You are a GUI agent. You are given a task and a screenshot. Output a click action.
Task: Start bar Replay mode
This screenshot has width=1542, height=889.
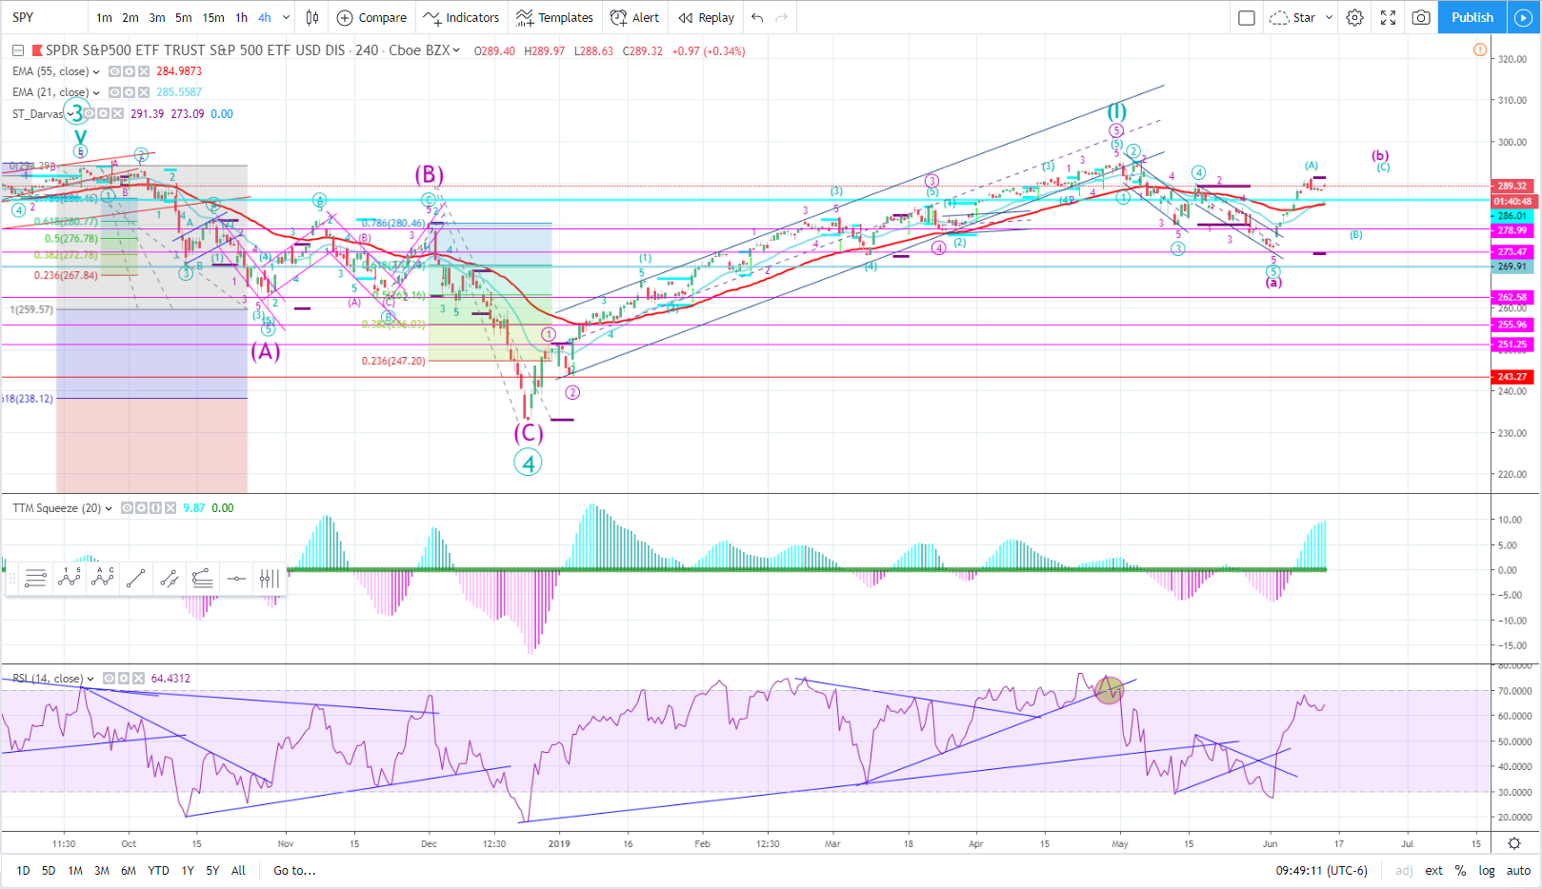tap(707, 17)
